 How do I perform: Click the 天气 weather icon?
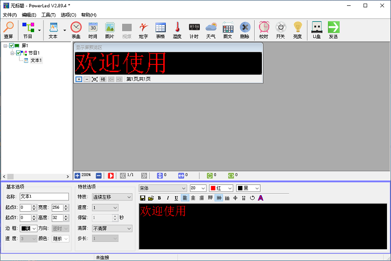coord(211,30)
